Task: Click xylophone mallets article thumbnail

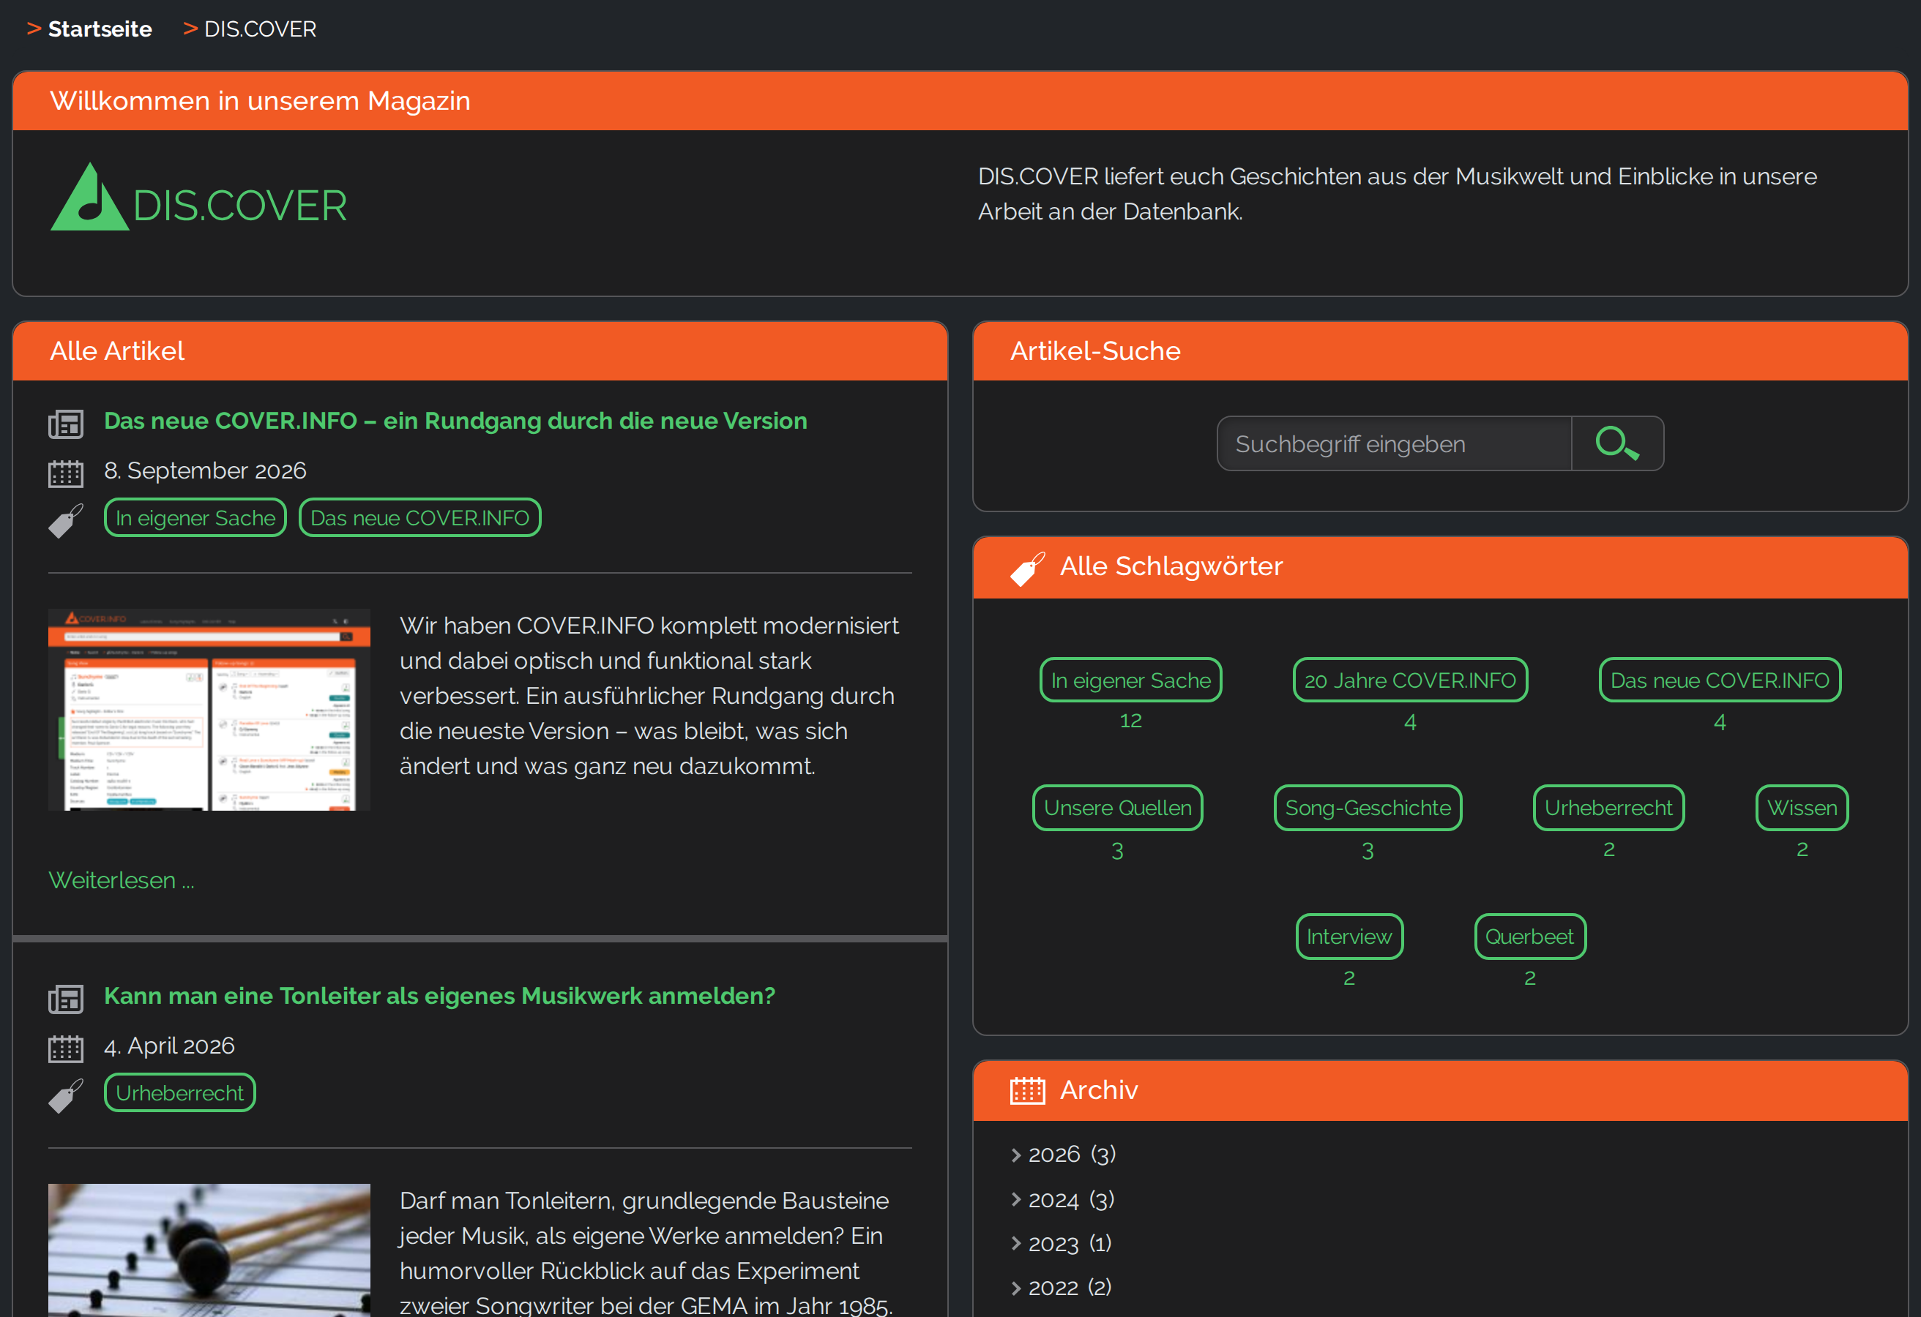Action: [209, 1250]
